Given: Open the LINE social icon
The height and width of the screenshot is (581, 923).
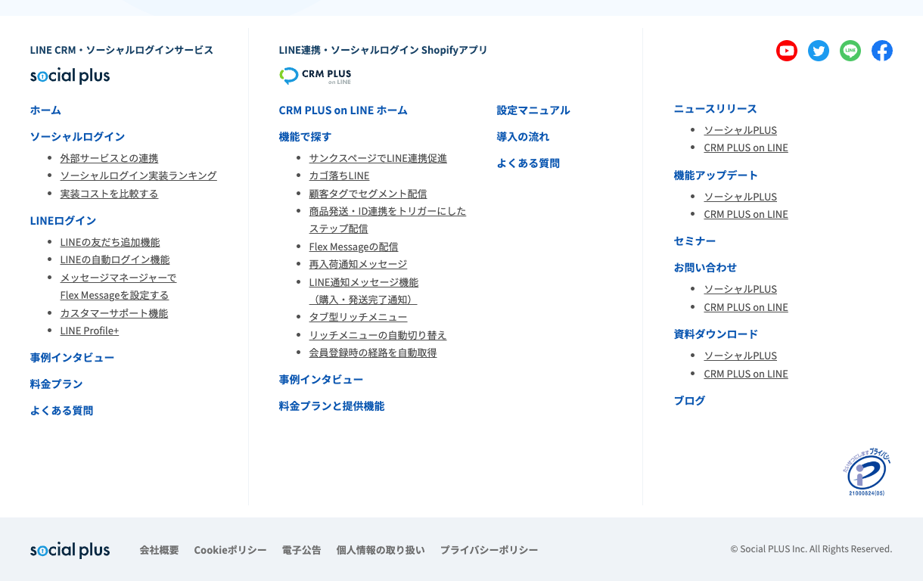Looking at the screenshot, I should click(850, 51).
